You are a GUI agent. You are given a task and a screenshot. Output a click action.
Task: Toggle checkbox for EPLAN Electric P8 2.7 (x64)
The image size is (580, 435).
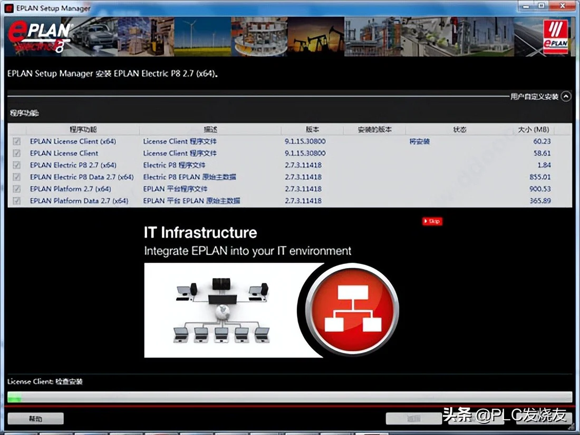[17, 165]
